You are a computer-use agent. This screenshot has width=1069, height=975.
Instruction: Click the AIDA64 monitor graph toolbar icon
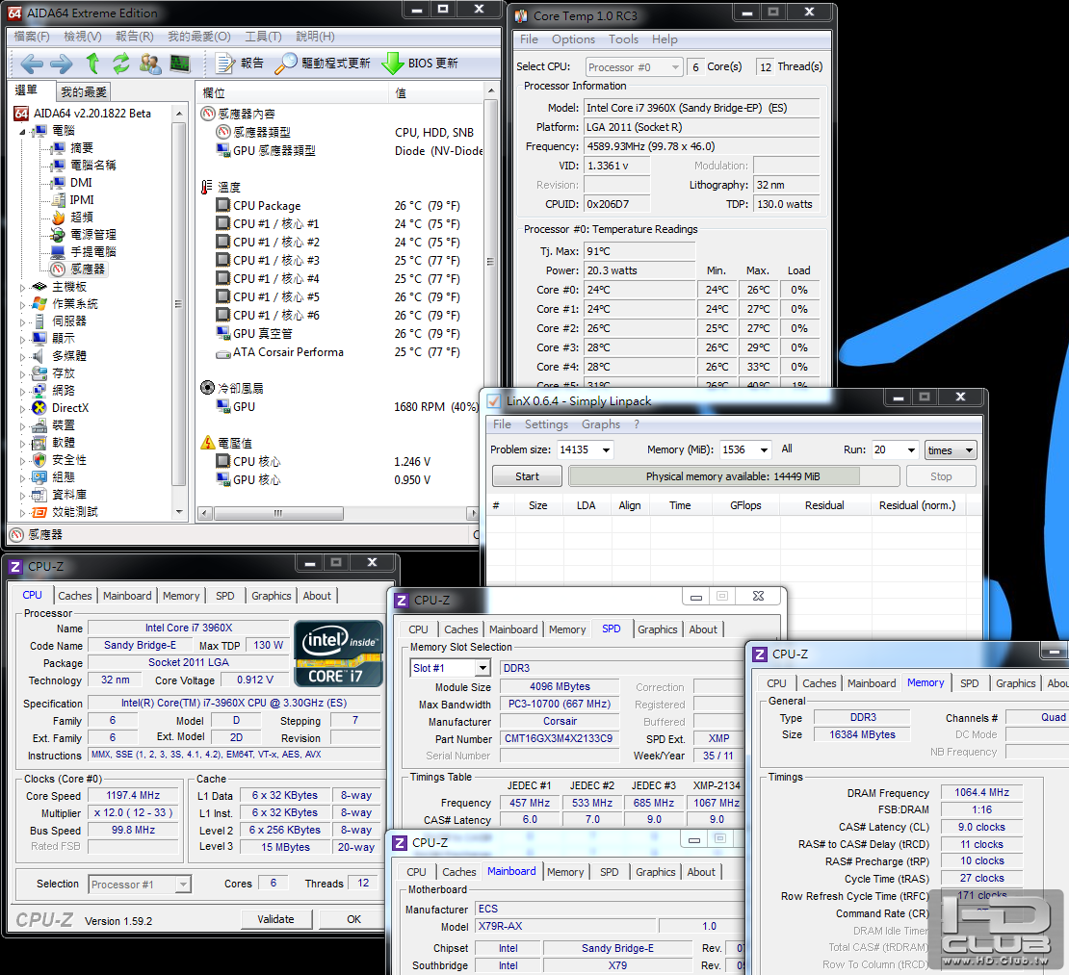179,64
